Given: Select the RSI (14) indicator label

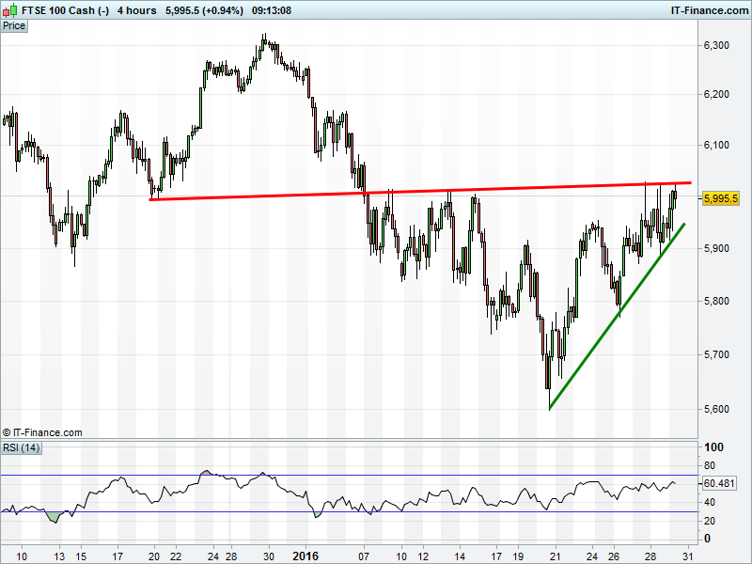Looking at the screenshot, I should (x=22, y=447).
